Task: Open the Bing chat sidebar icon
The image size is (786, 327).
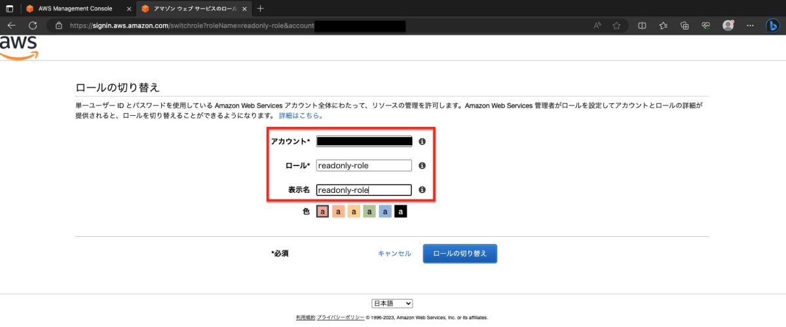Action: pos(773,26)
